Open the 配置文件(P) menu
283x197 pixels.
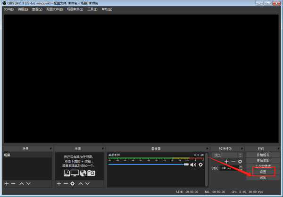pos(55,9)
